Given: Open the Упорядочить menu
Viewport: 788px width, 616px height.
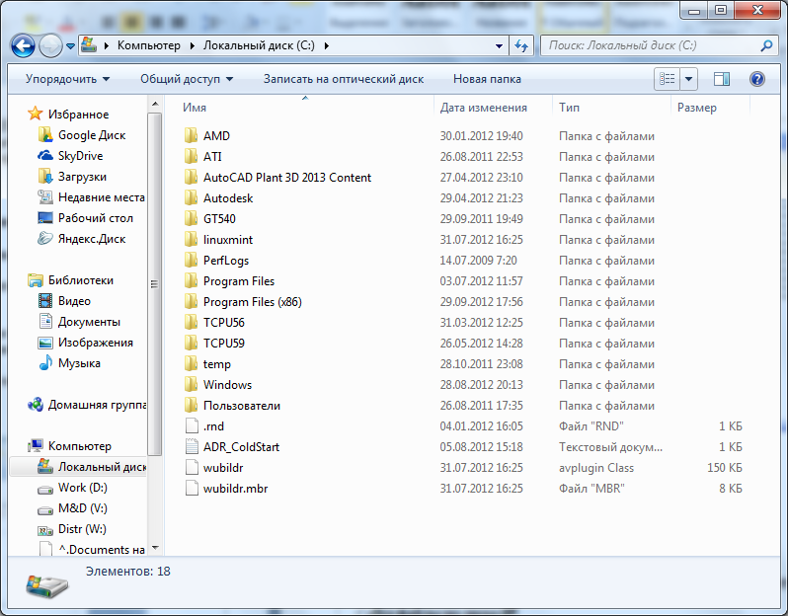Looking at the screenshot, I should [67, 79].
